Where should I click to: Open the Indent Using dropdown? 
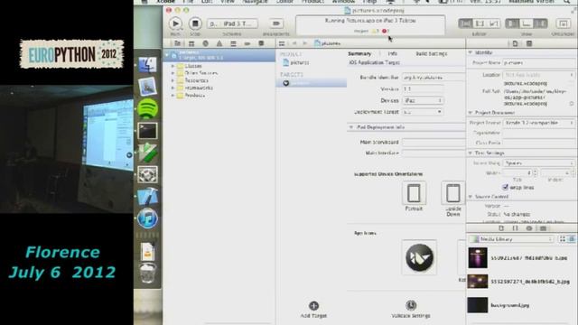point(538,162)
